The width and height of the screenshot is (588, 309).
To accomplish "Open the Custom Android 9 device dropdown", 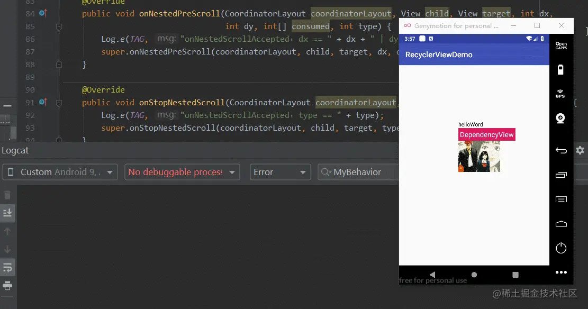I will pos(60,172).
